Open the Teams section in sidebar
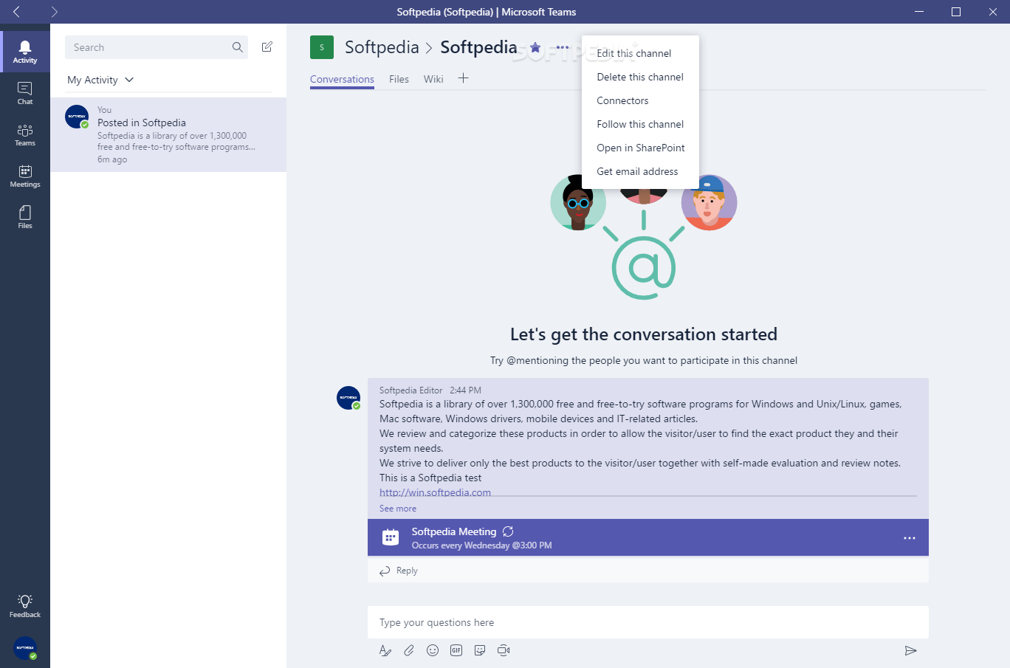This screenshot has width=1010, height=668. click(25, 134)
